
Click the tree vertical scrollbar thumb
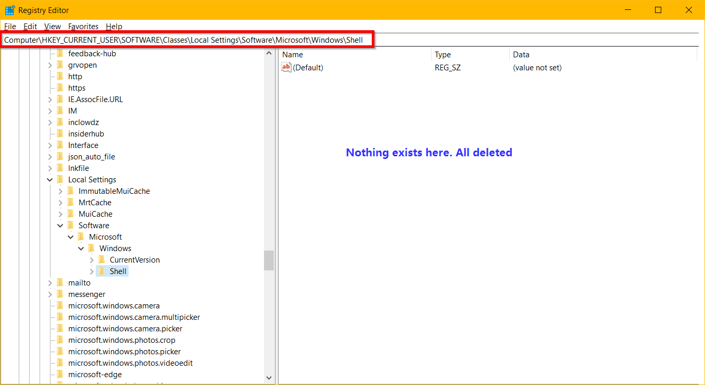[x=269, y=260]
